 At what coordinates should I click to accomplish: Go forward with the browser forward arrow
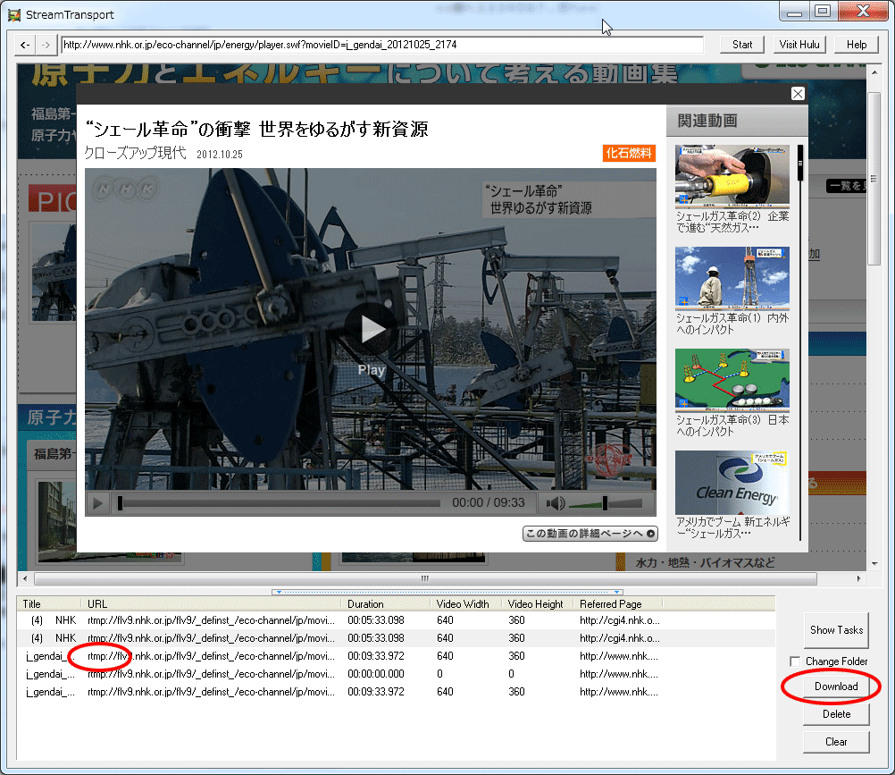(46, 45)
